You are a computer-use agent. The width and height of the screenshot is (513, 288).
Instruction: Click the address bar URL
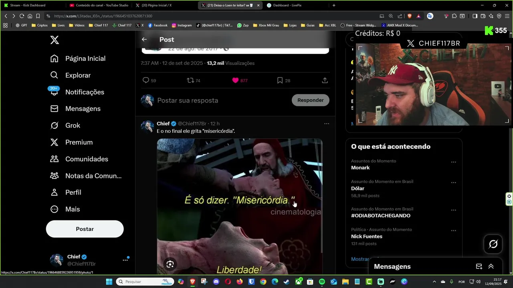point(103,16)
